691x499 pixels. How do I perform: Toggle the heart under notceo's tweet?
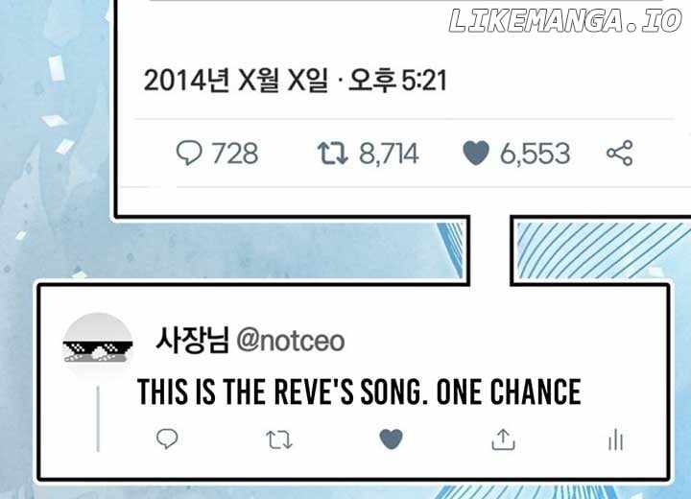pyautogui.click(x=391, y=440)
